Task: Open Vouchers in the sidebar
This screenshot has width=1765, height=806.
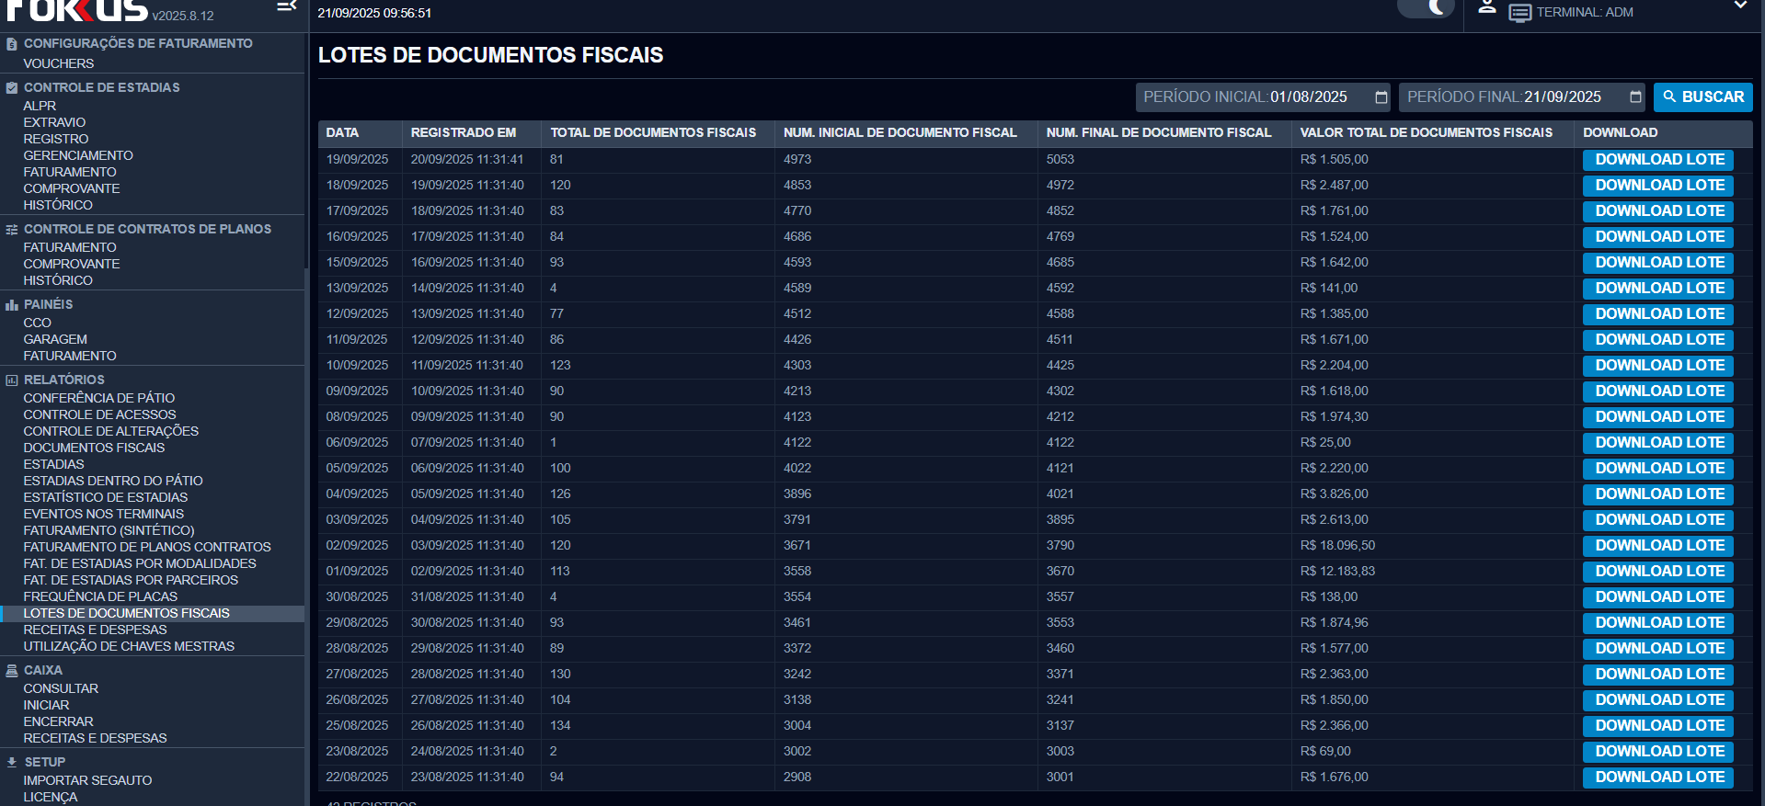Action: 59,63
